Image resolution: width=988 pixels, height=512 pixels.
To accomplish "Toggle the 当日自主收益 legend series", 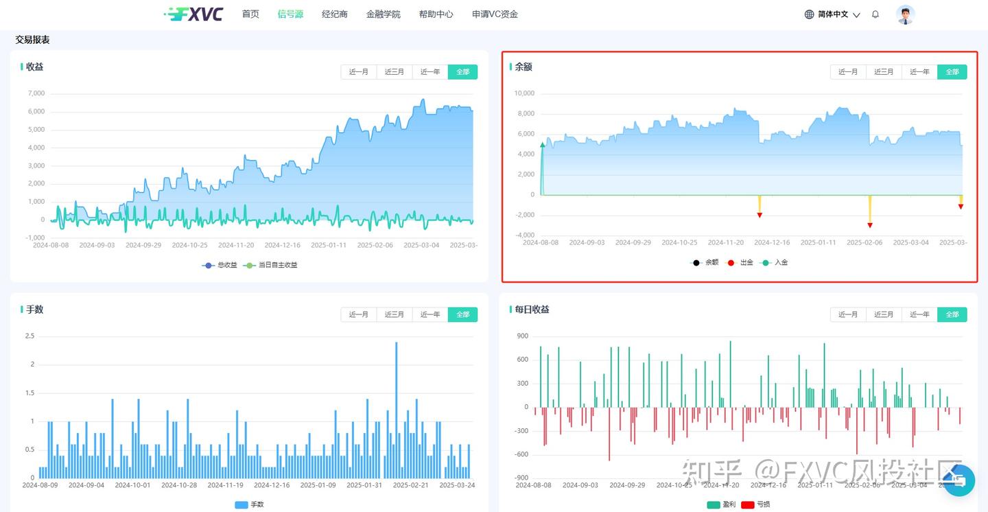I will coord(270,265).
